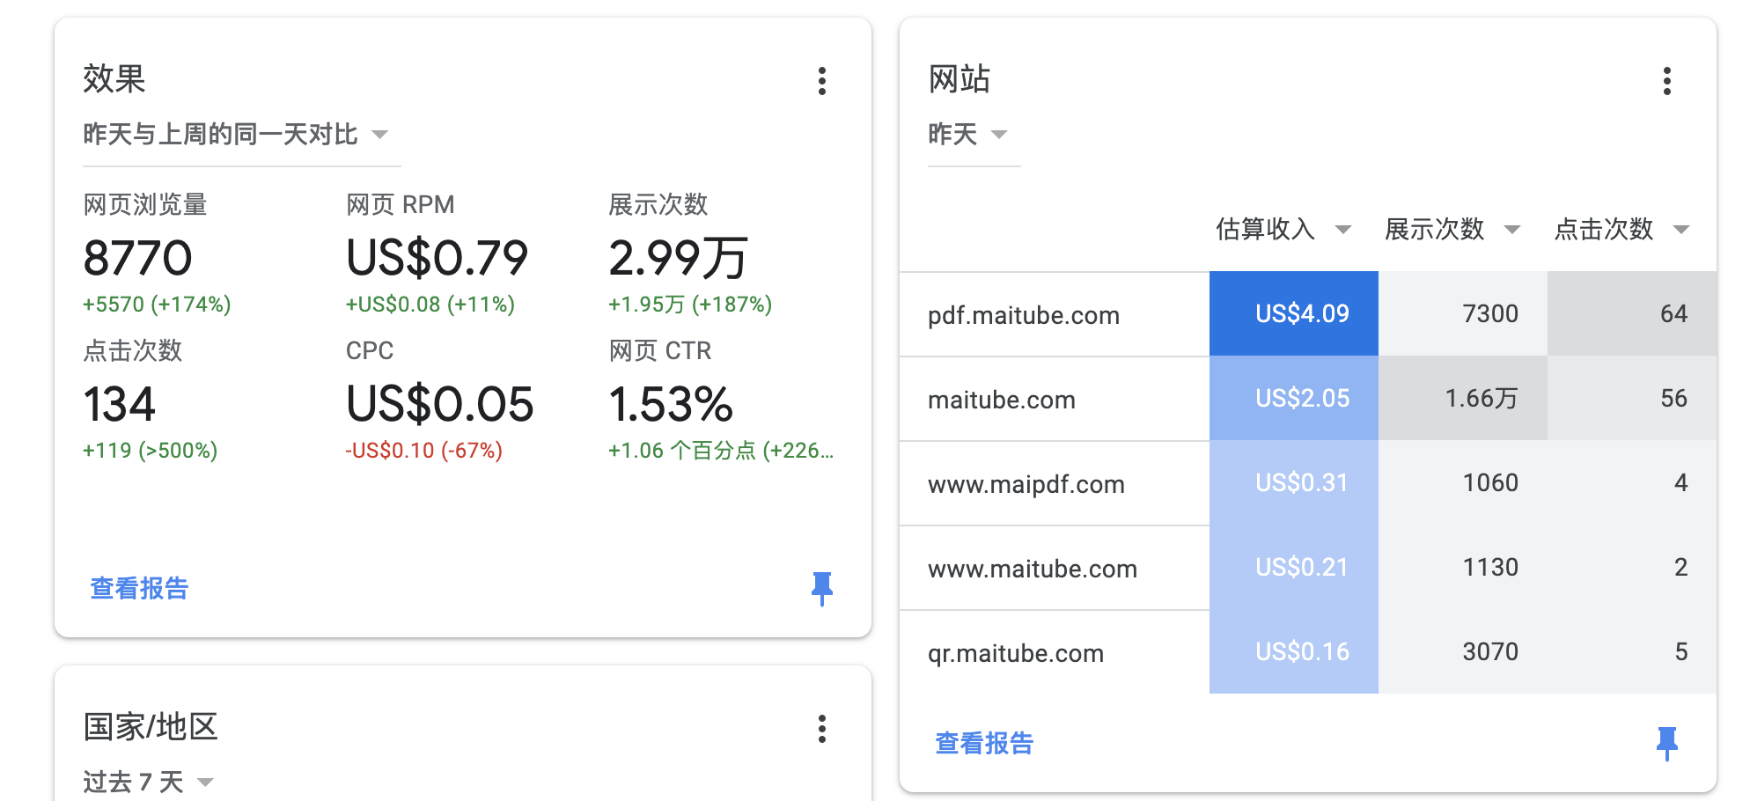Click the 64 clicks cell for pdf.maitube.com
Viewport: 1750px width, 801px height.
point(1632,313)
